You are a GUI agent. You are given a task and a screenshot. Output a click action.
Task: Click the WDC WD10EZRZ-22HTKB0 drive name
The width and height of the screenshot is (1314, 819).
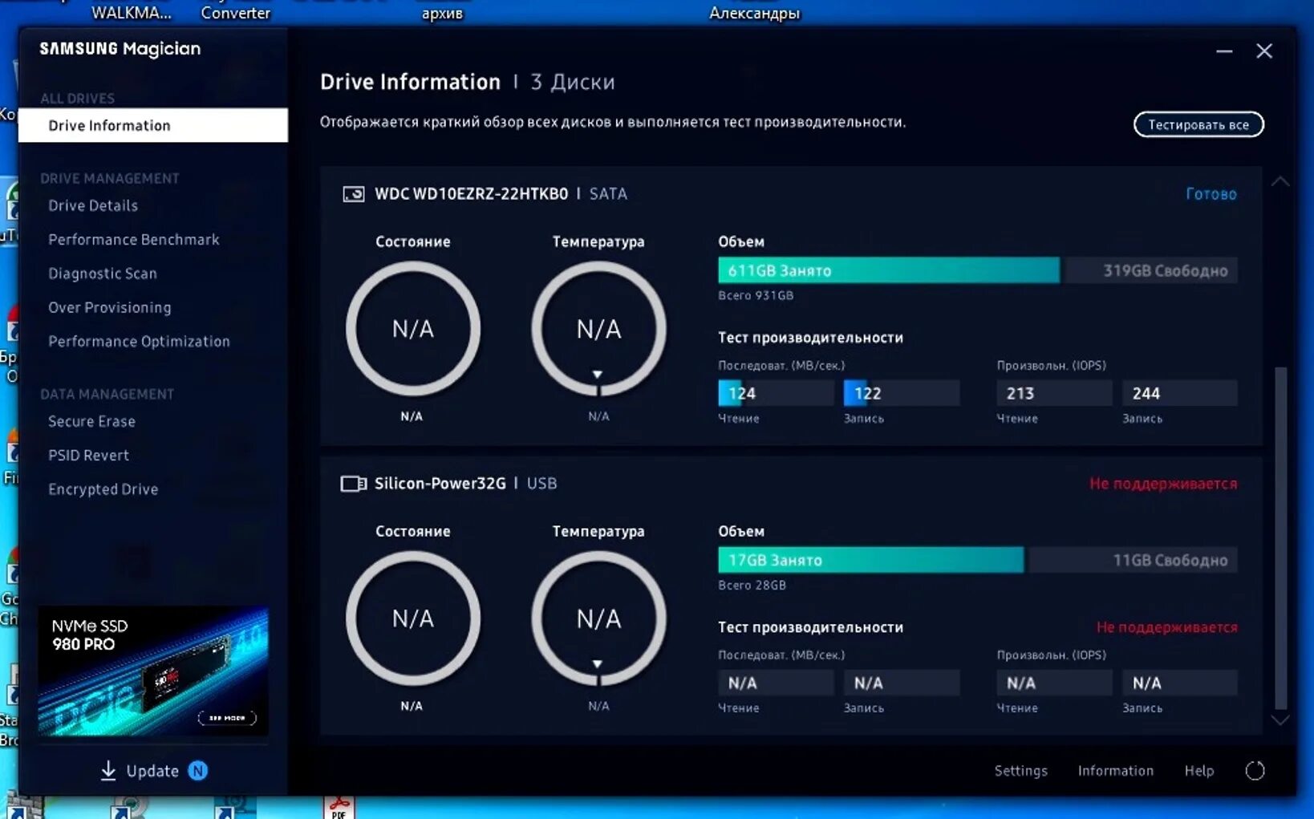pyautogui.click(x=472, y=194)
